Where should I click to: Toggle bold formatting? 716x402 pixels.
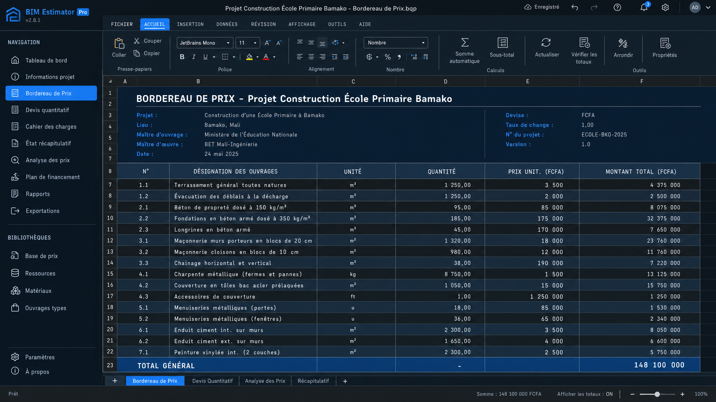point(182,57)
